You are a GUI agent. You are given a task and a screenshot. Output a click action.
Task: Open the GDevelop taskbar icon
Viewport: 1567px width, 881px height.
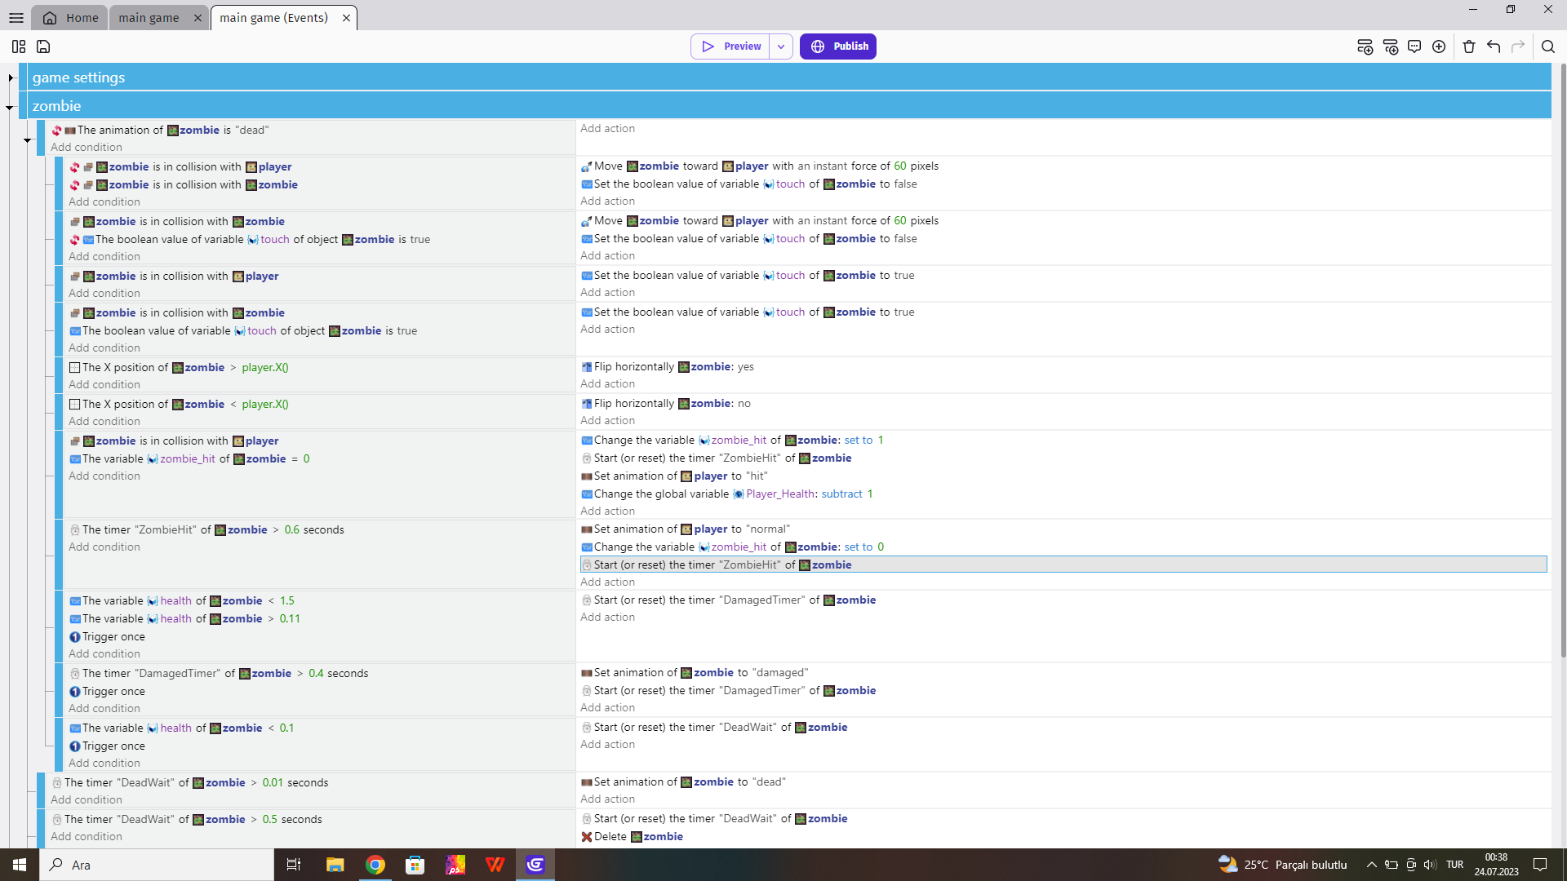(x=535, y=865)
